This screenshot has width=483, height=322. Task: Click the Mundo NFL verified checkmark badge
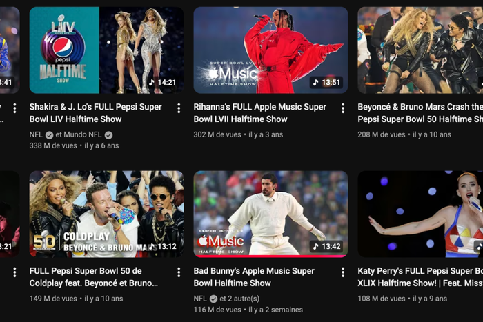tap(108, 135)
